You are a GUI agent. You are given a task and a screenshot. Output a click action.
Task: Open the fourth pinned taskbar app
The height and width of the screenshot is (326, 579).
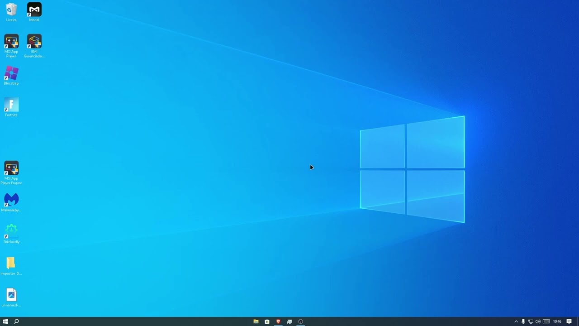tap(289, 321)
